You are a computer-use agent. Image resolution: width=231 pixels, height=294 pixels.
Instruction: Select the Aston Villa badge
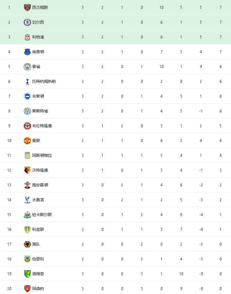pos(27,155)
